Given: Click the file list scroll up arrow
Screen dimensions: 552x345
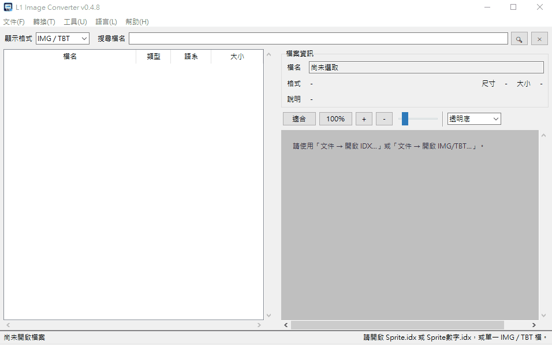Looking at the screenshot, I should pyautogui.click(x=269, y=55).
